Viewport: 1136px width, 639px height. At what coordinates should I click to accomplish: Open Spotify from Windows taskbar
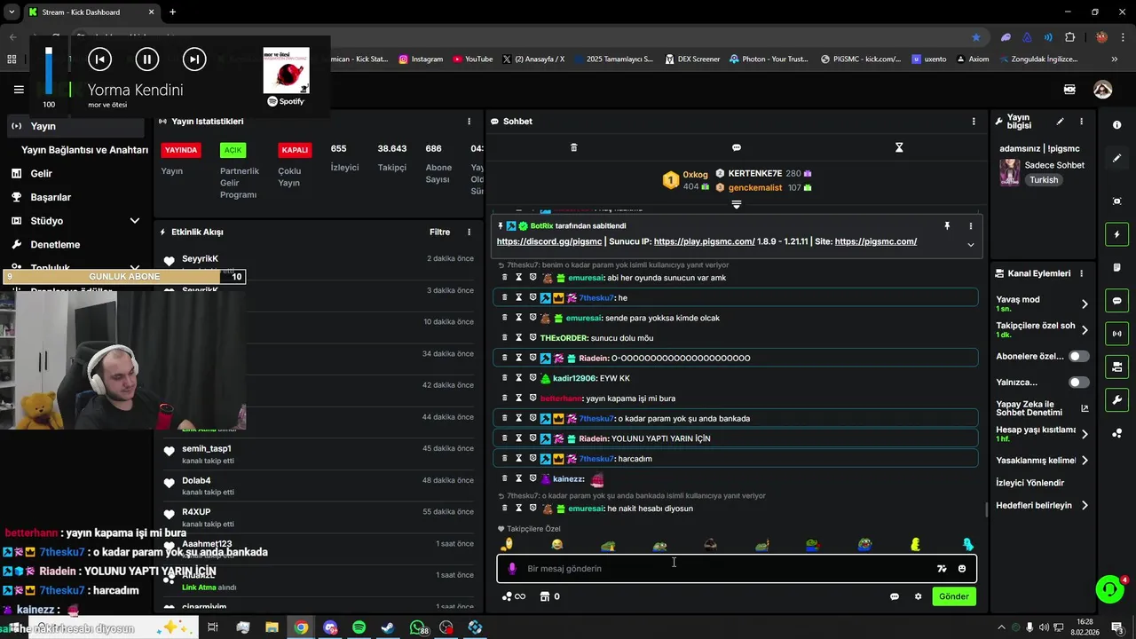tap(359, 627)
